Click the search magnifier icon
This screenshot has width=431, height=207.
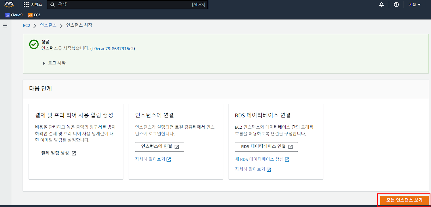pos(53,5)
